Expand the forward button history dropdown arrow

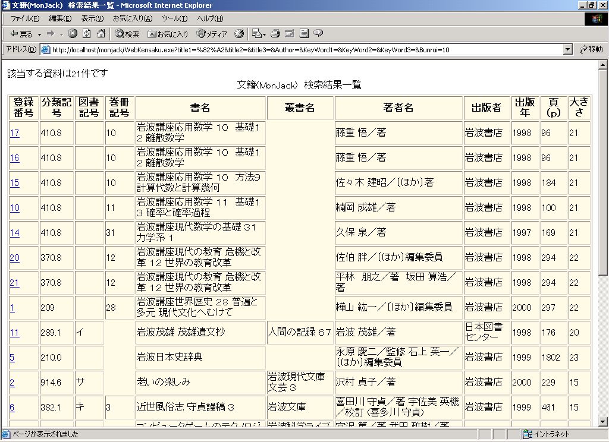pyautogui.click(x=61, y=34)
